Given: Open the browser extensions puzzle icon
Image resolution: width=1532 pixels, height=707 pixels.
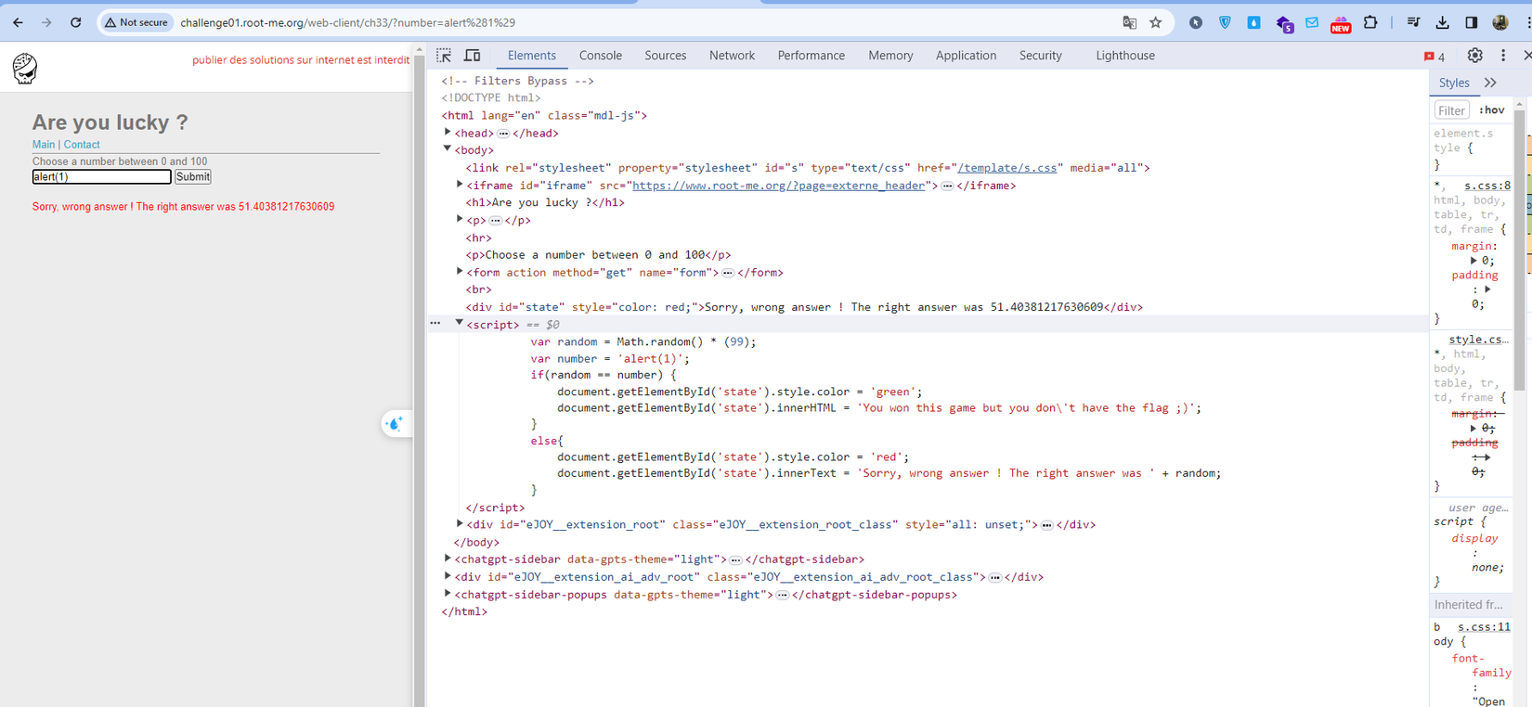Looking at the screenshot, I should click(1370, 22).
